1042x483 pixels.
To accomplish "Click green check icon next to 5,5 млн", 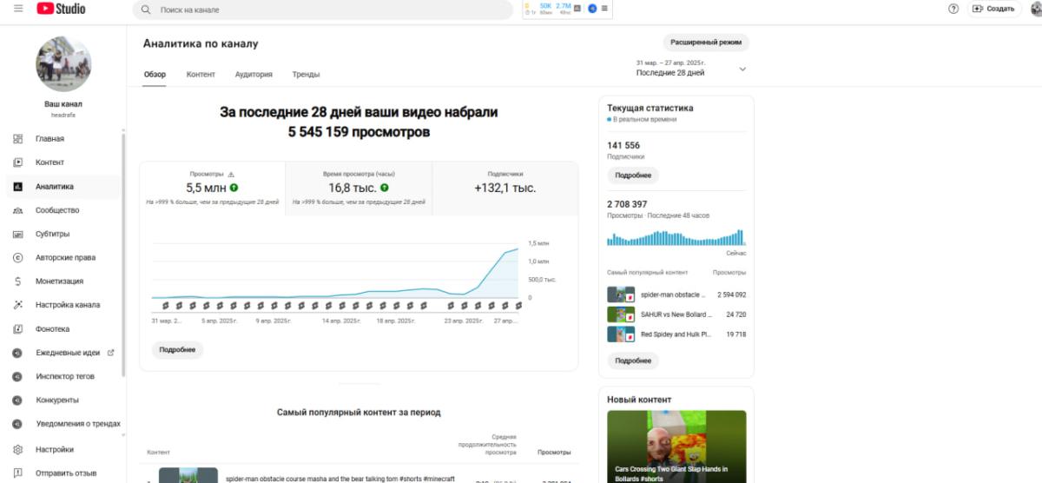I will coord(234,188).
